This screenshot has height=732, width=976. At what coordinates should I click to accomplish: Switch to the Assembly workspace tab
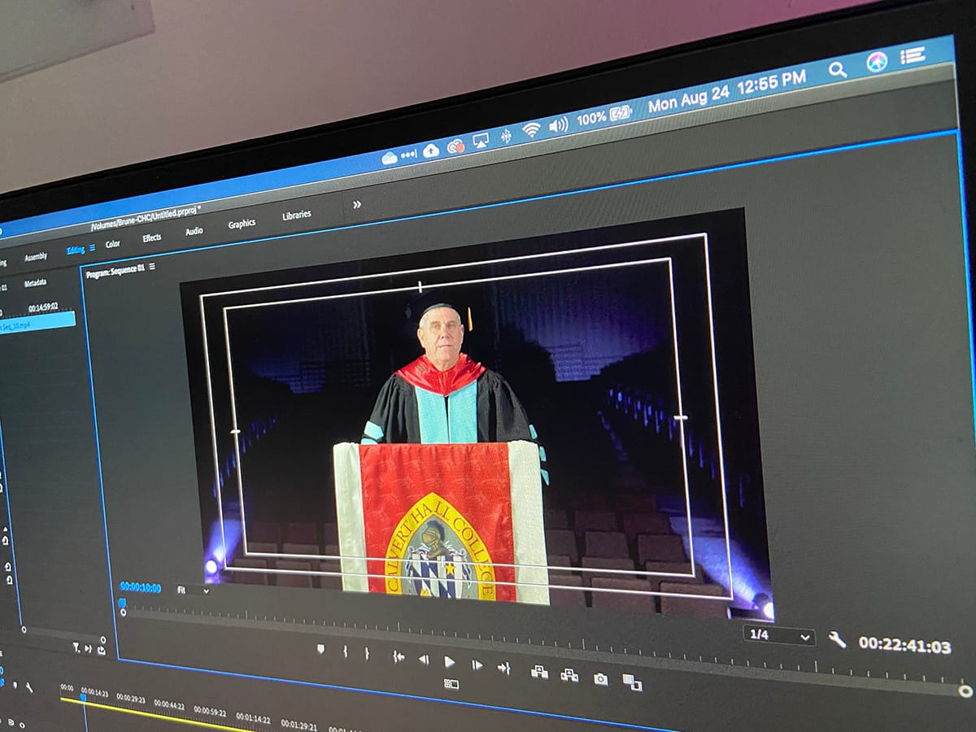(x=36, y=257)
